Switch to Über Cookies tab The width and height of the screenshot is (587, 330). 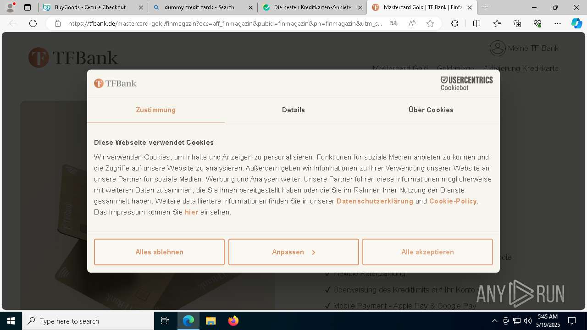tap(431, 110)
